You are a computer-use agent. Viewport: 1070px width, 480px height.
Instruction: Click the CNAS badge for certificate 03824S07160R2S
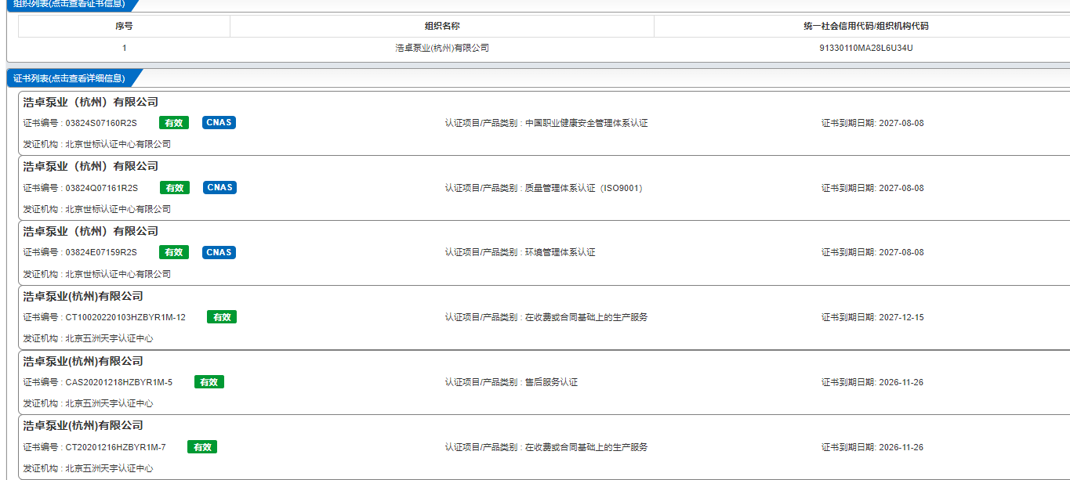(219, 123)
